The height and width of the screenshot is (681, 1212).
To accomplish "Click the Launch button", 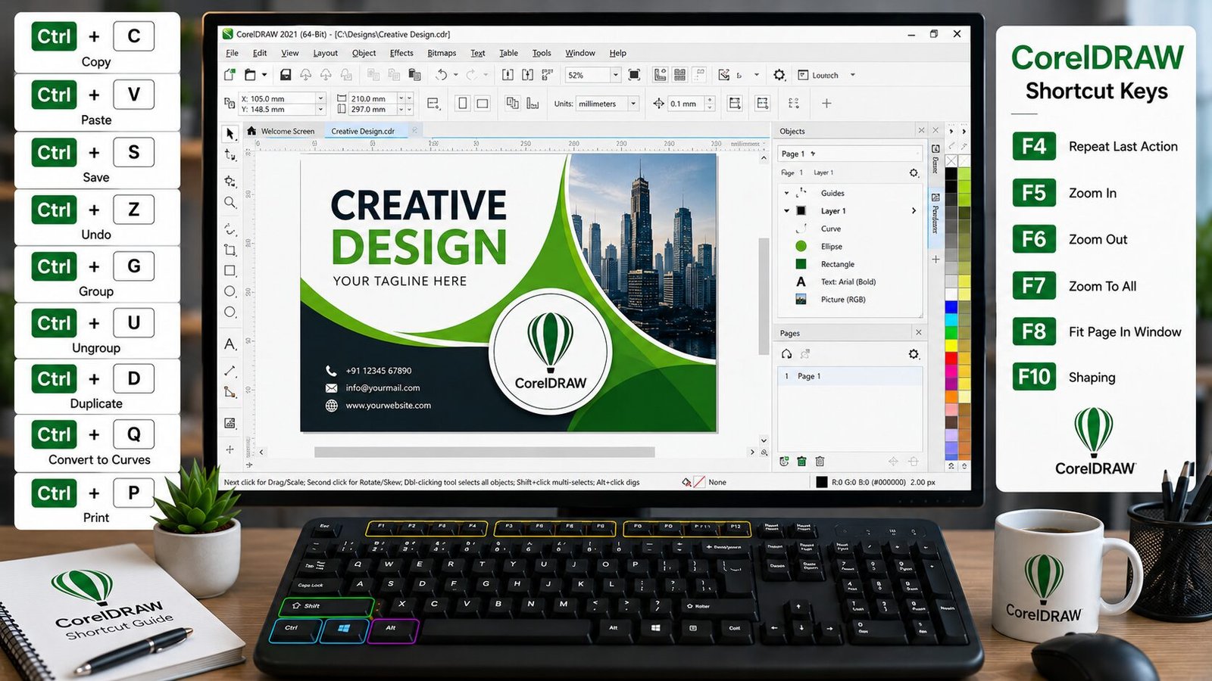I will [x=818, y=75].
